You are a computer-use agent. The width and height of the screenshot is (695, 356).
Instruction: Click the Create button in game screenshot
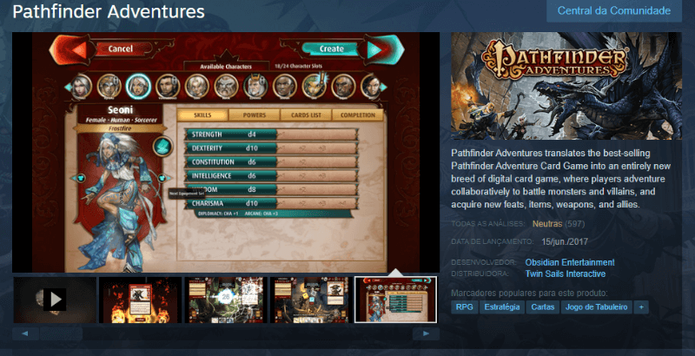coord(332,49)
